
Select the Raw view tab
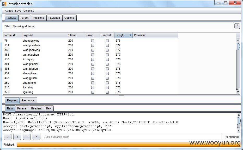10,108
